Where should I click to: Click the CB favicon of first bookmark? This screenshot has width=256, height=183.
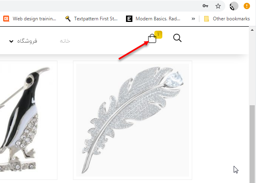coord(6,19)
